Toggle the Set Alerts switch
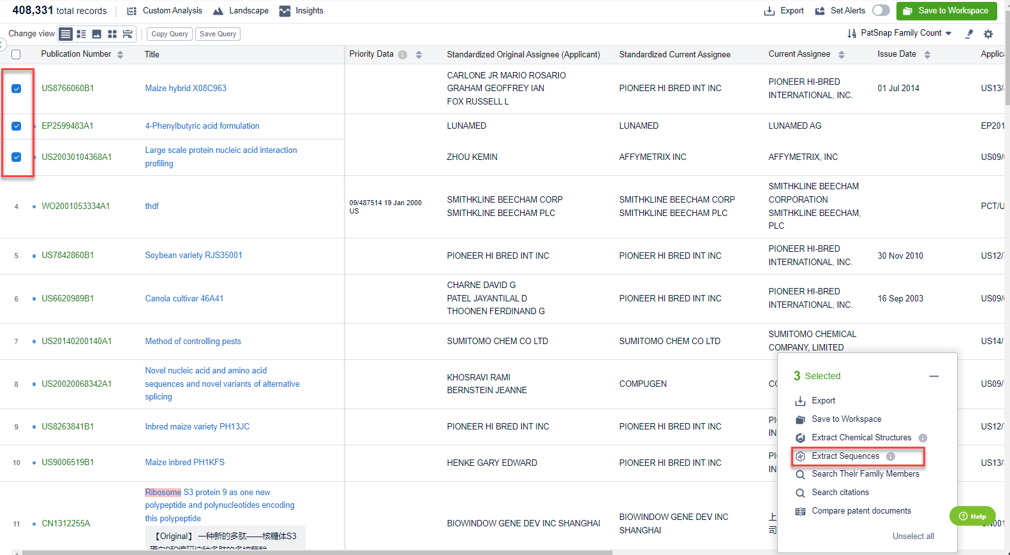Viewport: 1010px width, 555px height. (x=881, y=10)
